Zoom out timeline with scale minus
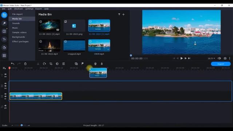This screenshot has height=131, width=233. [x=12, y=125]
